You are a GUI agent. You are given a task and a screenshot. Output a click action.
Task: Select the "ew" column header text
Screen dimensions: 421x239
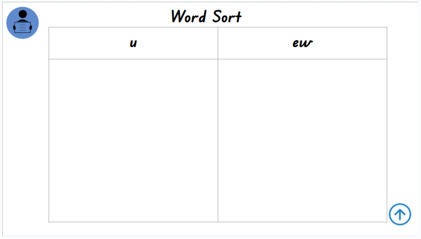coord(302,43)
